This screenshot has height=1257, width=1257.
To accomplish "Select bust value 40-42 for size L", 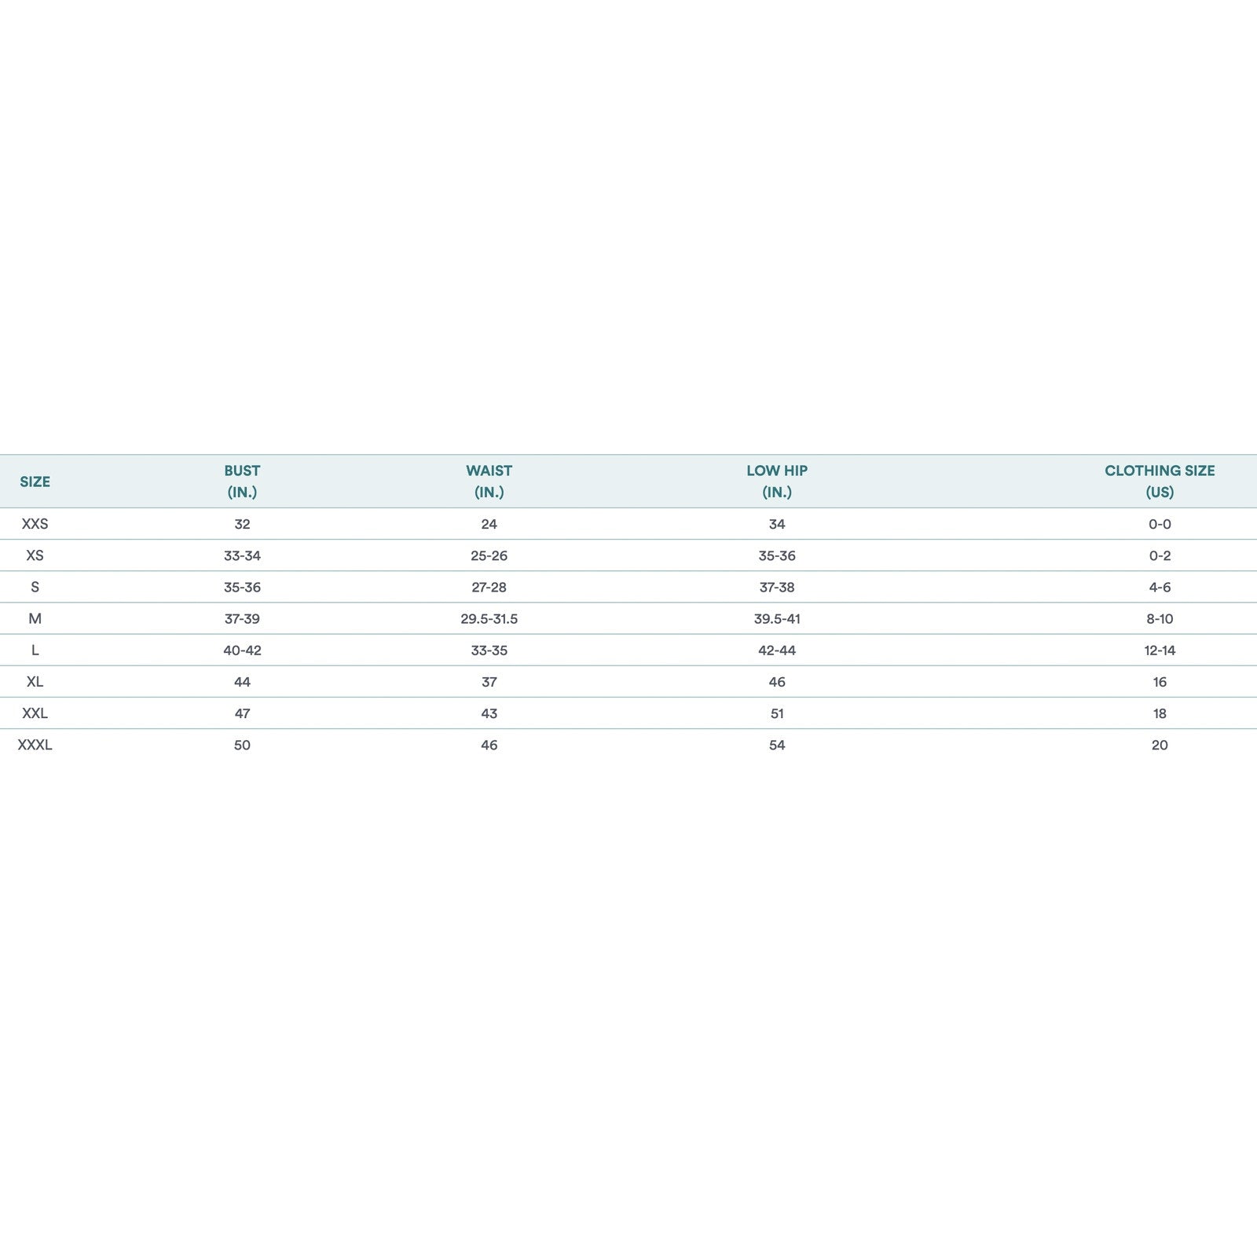I will tap(242, 650).
